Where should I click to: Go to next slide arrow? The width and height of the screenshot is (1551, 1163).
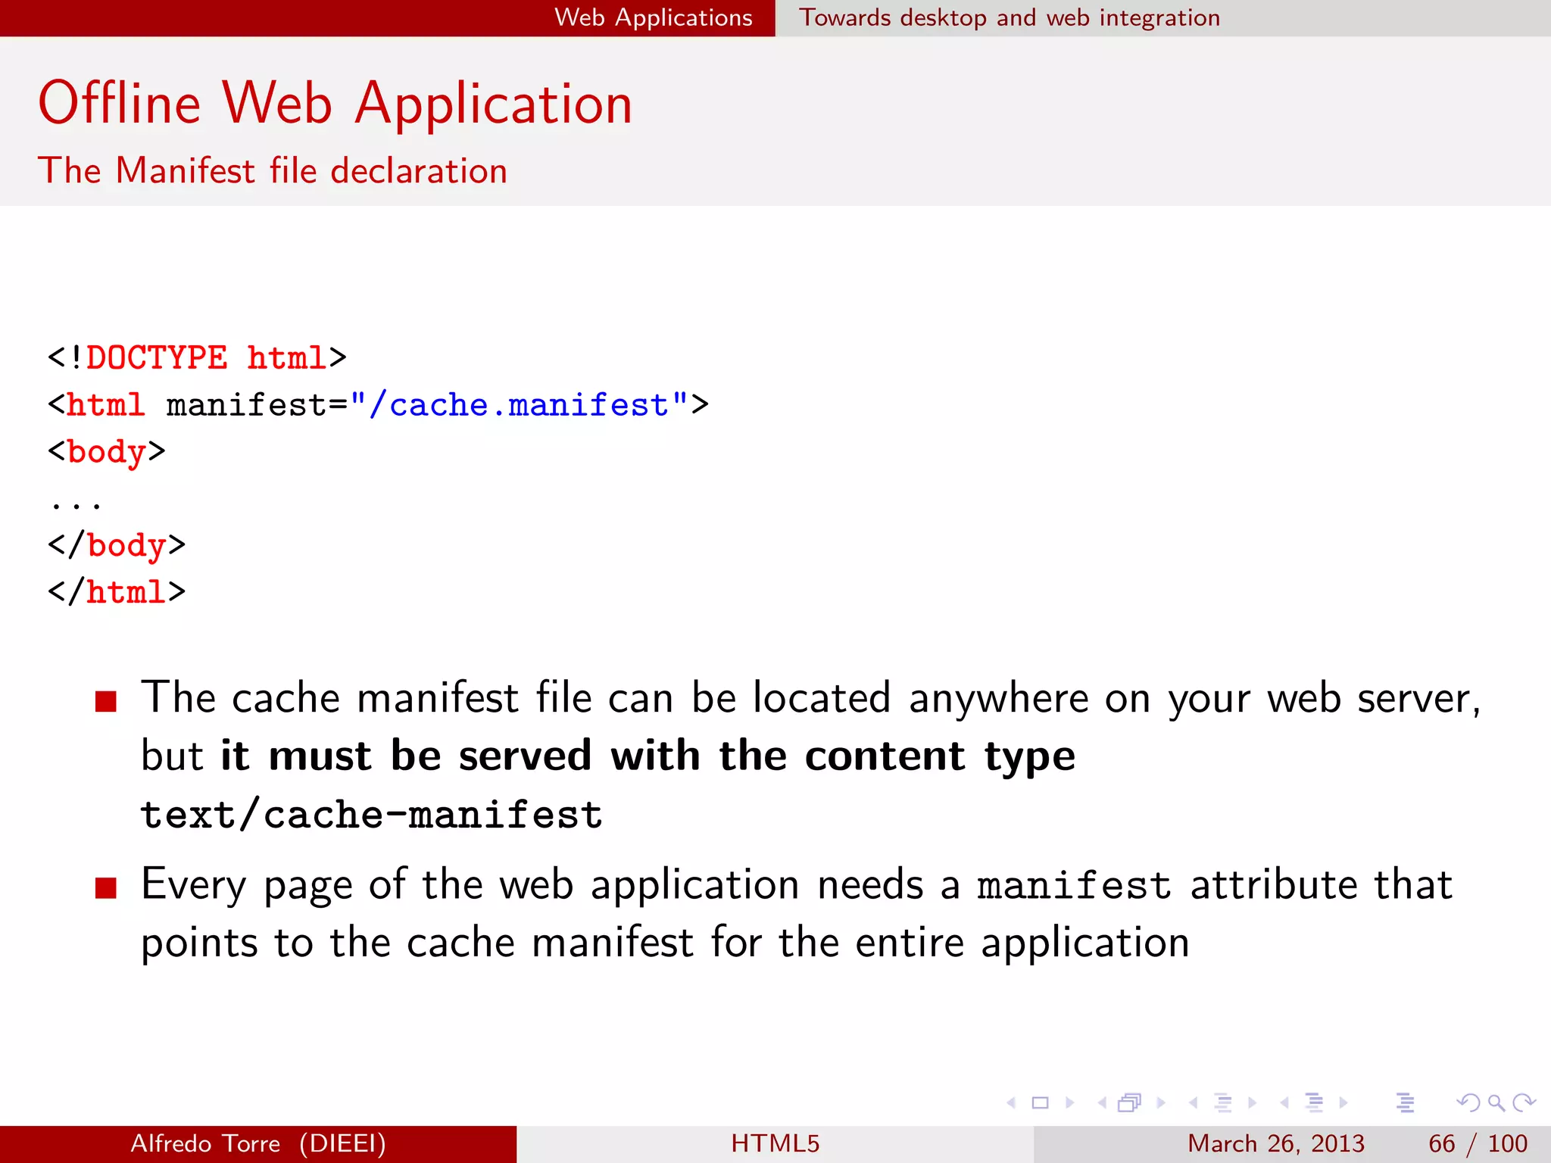[1069, 1103]
